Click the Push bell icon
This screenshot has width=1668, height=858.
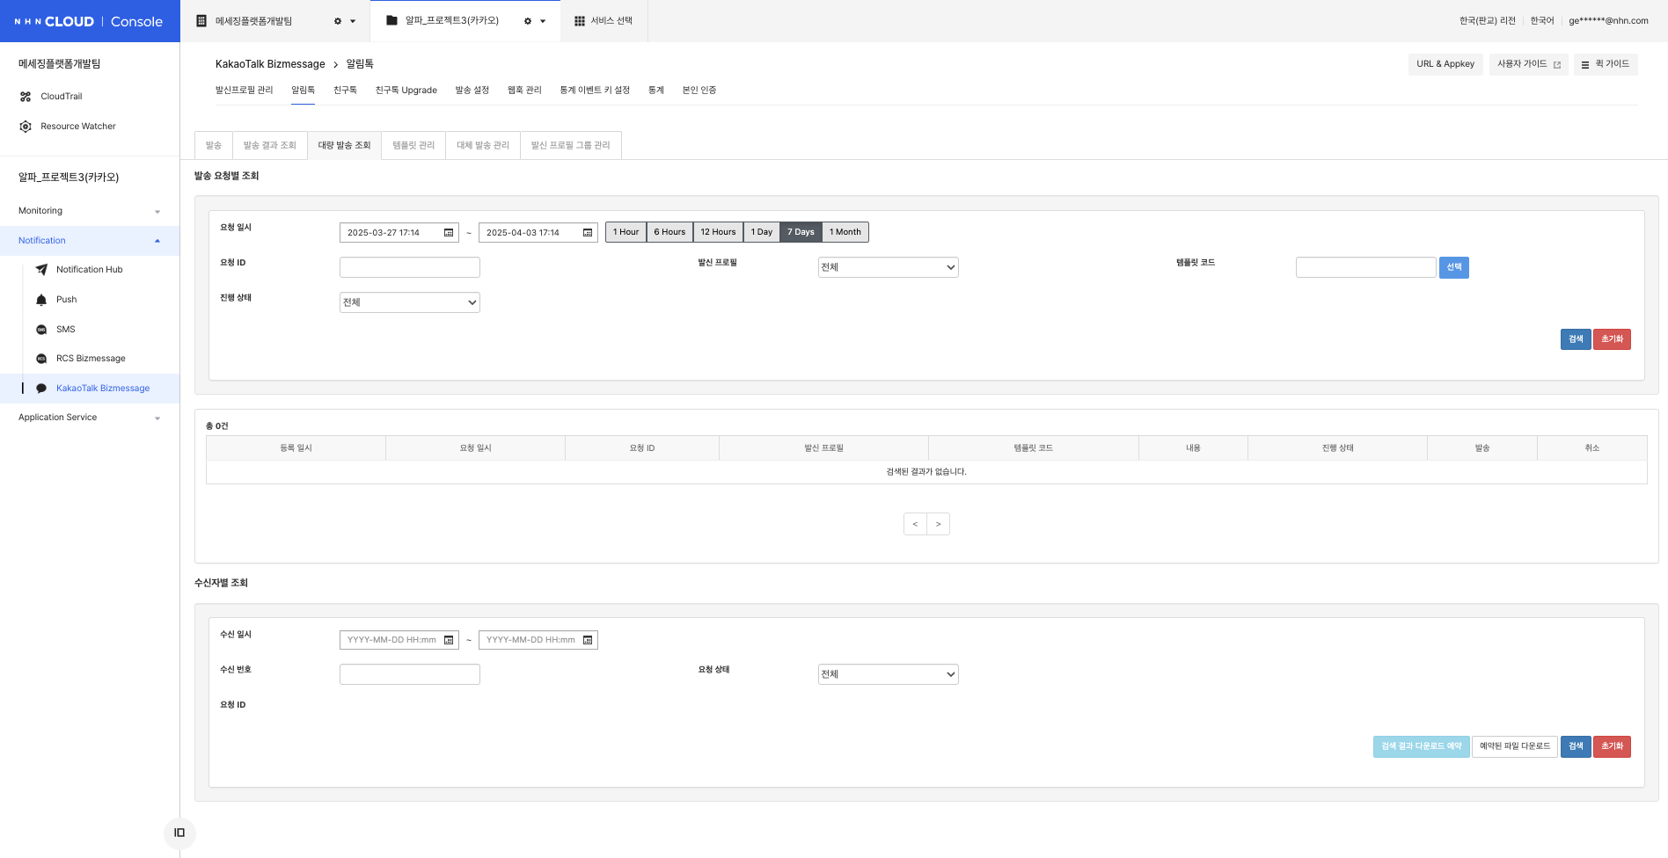[41, 300]
